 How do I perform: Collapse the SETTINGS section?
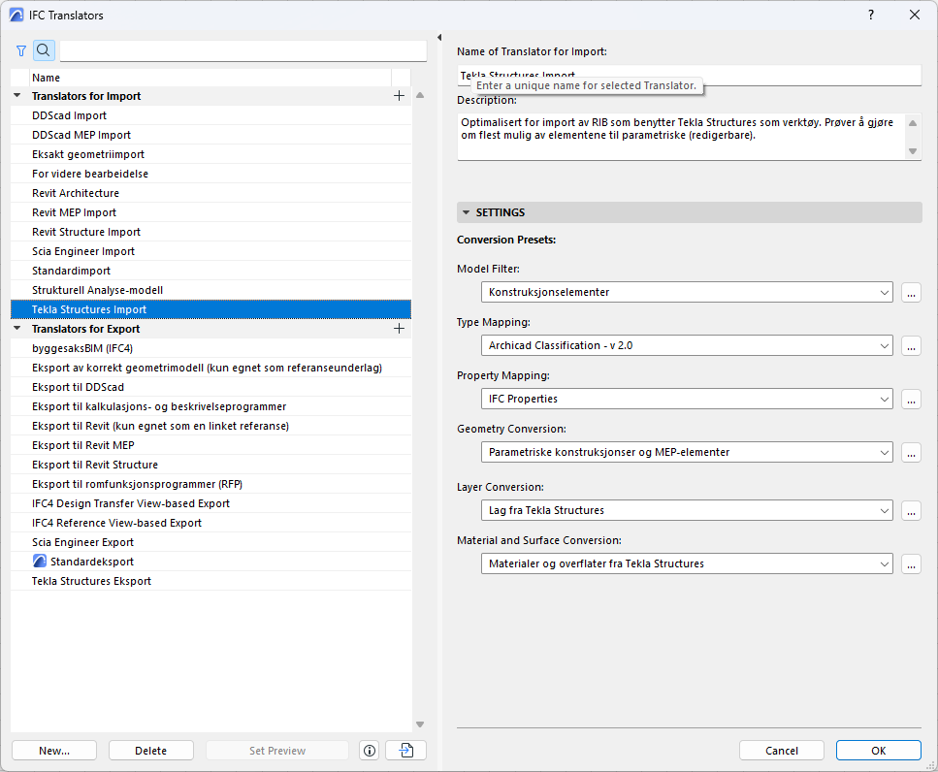click(467, 212)
